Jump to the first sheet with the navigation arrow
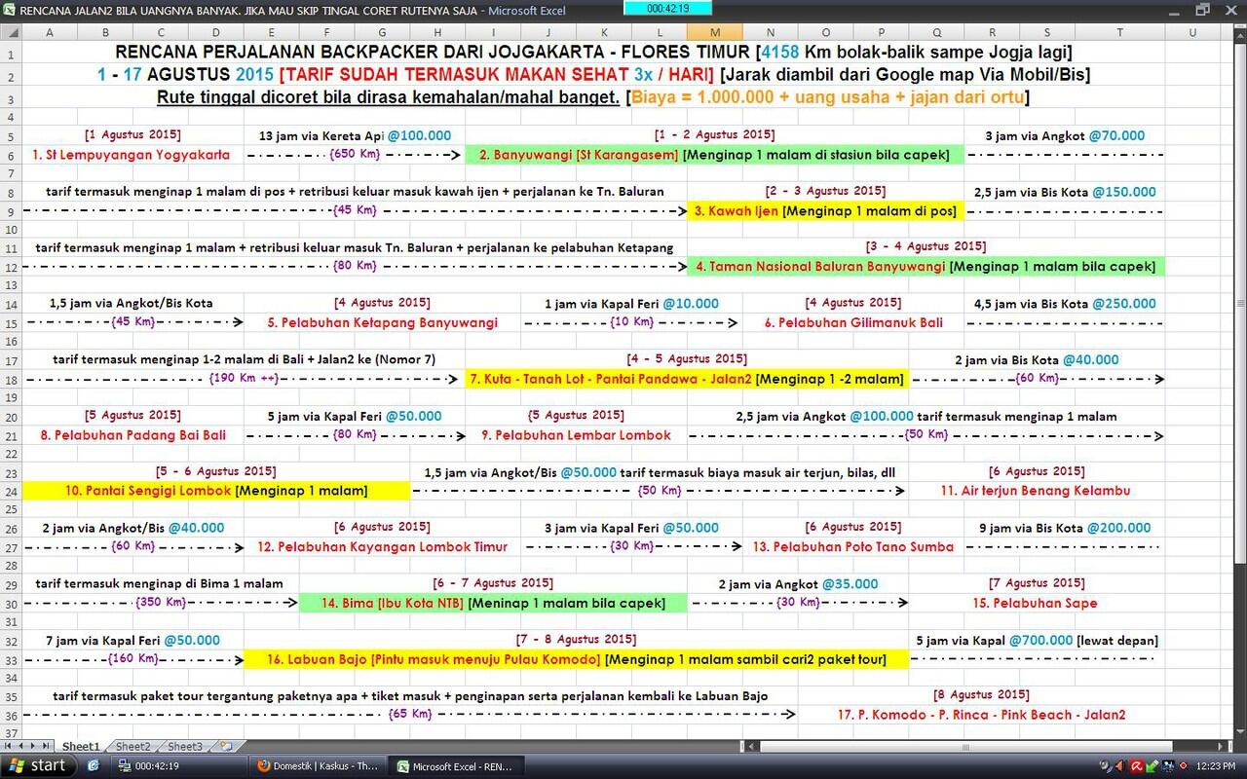 [x=10, y=747]
